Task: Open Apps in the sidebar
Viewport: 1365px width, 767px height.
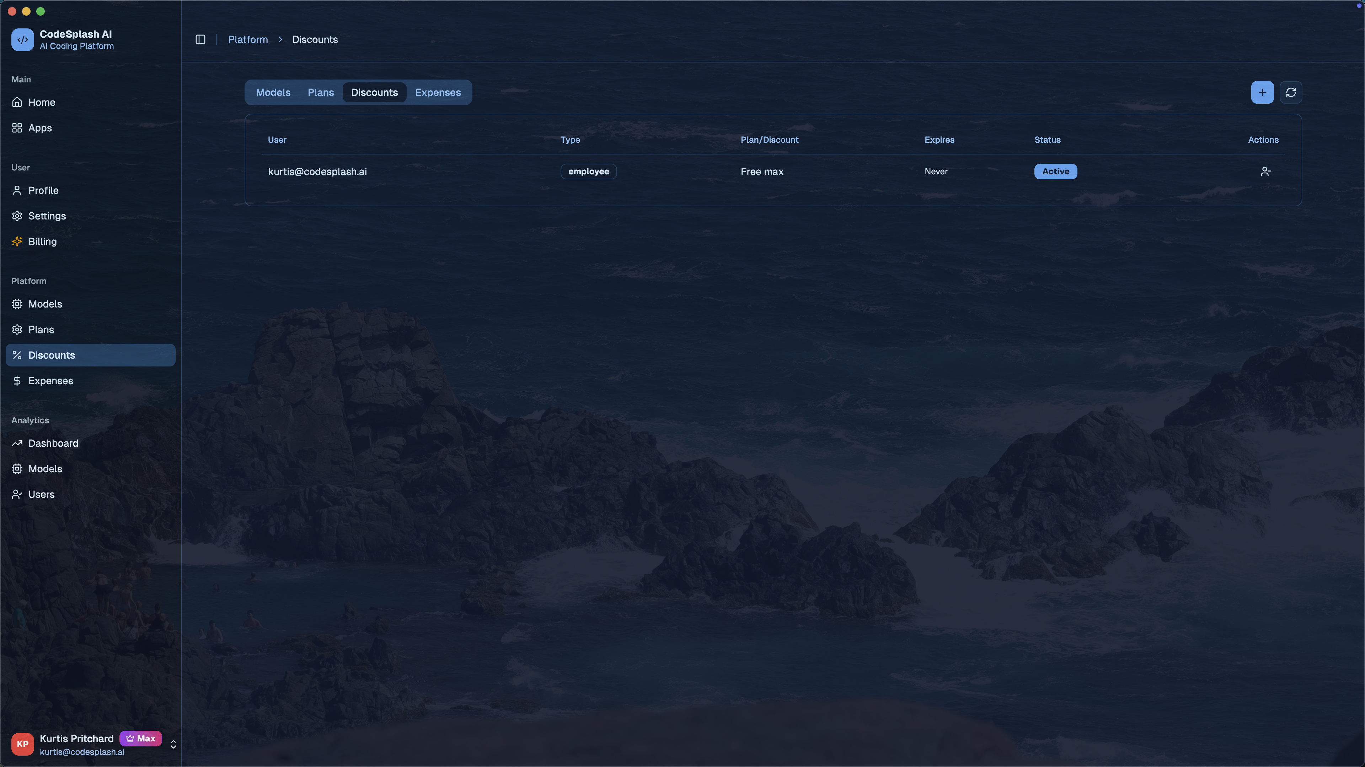Action: click(40, 128)
